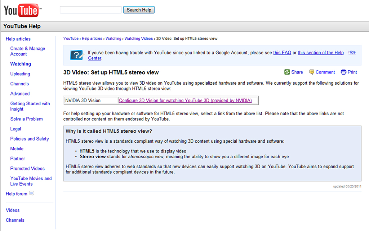Viewport: 369px width, 231px height.
Task: Click the 'updated 05/25/2011' text
Action: tap(347, 187)
